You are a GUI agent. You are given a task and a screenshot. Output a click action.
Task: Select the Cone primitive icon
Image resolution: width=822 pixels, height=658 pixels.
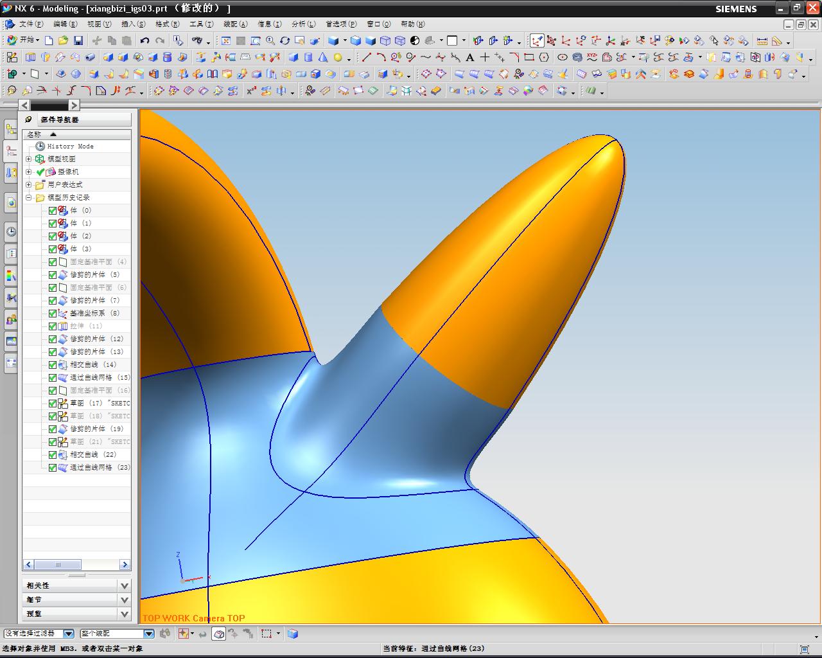click(323, 57)
